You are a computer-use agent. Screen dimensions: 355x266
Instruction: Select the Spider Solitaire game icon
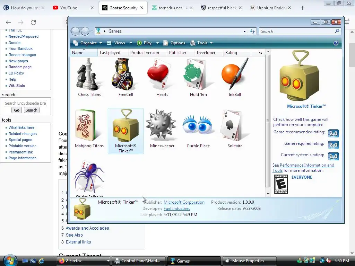[x=89, y=176]
